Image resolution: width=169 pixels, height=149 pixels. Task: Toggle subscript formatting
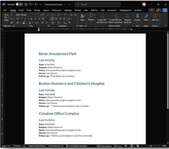(x=35, y=19)
